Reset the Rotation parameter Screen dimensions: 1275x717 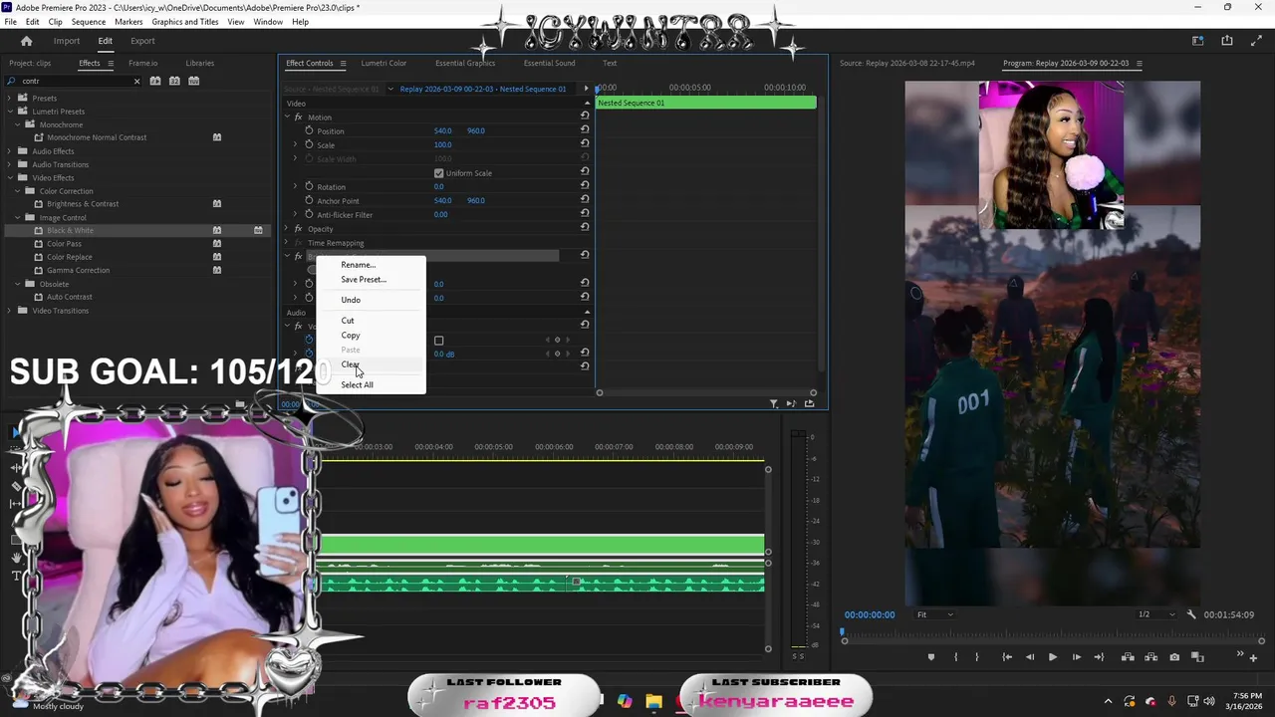tap(585, 186)
